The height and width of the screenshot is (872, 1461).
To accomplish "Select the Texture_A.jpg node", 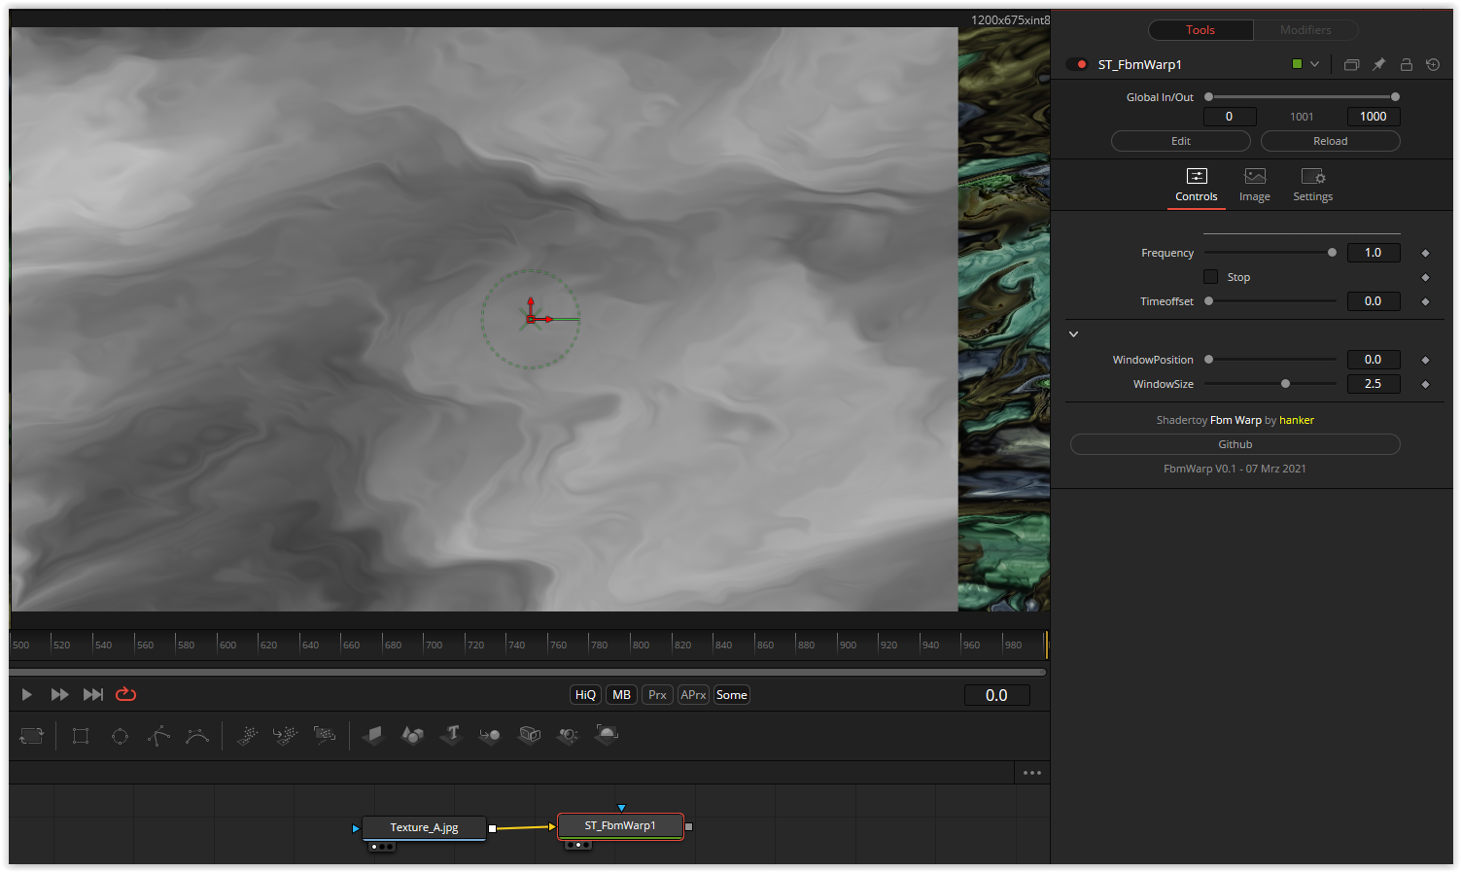I will (x=424, y=827).
